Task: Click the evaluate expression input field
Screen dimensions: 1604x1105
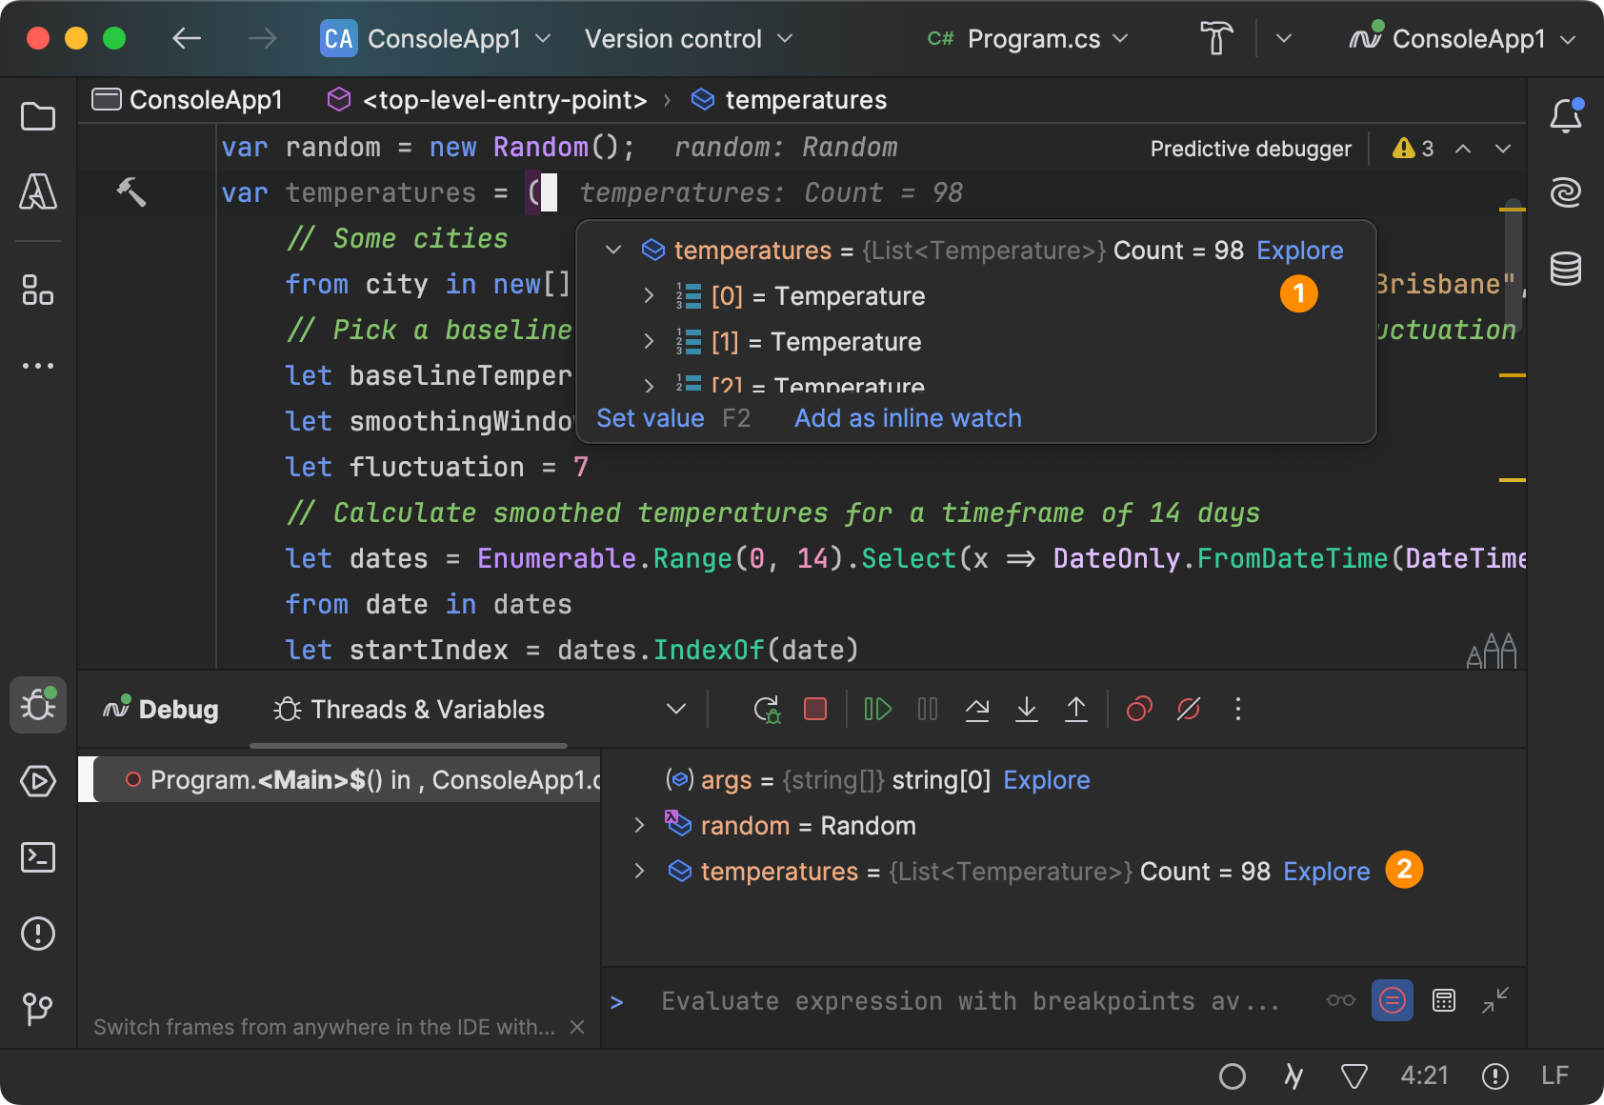Action: (x=972, y=1001)
